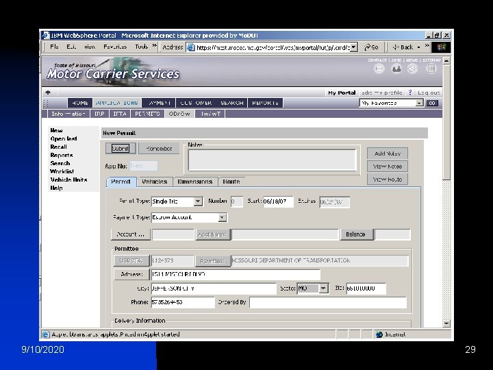This screenshot has height=370, width=493.
Task: Click the page scroll down arrow
Action: click(x=446, y=323)
